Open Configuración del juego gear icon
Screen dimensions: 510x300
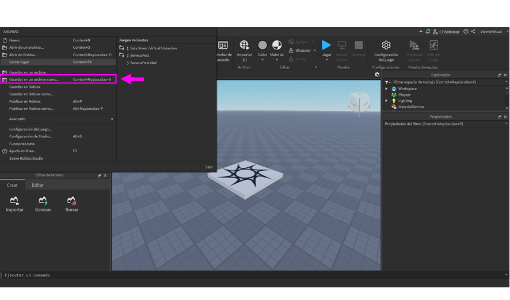[386, 45]
